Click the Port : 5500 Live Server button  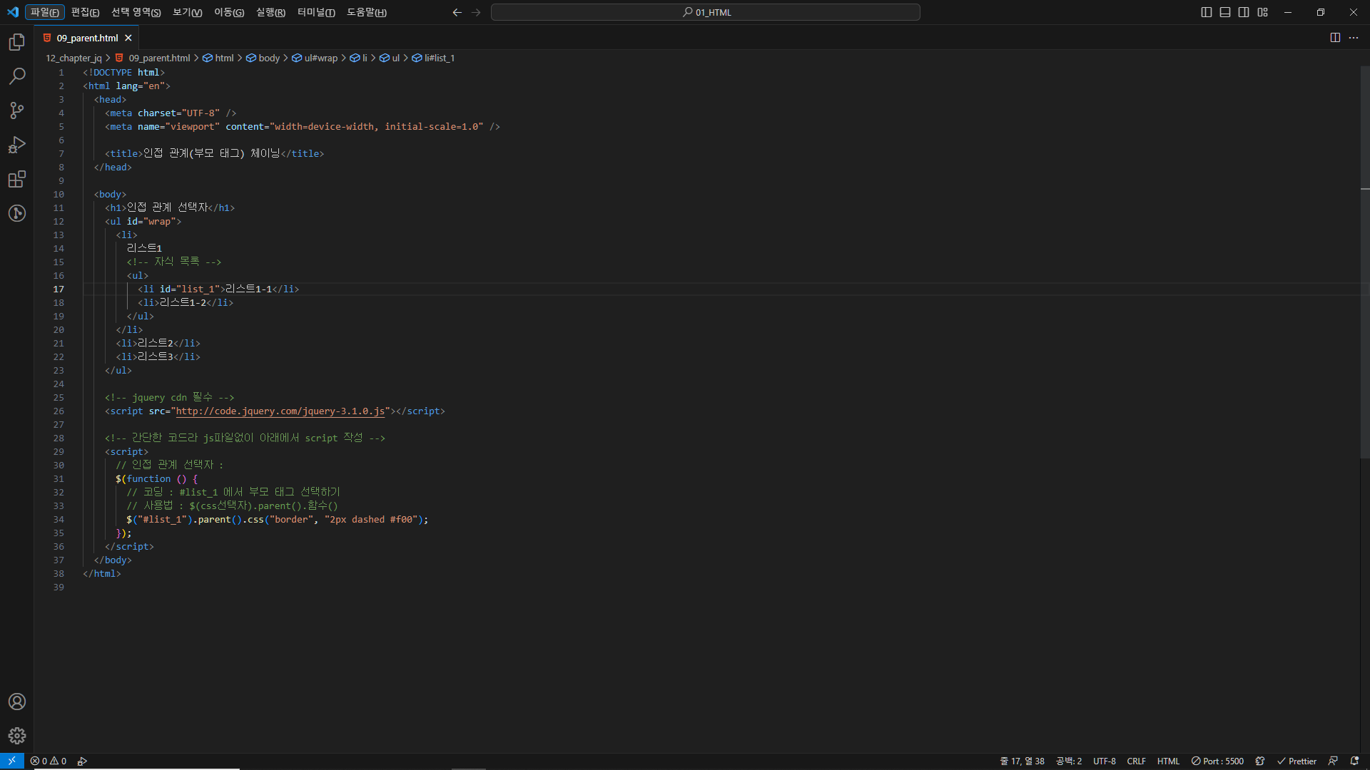(1217, 761)
